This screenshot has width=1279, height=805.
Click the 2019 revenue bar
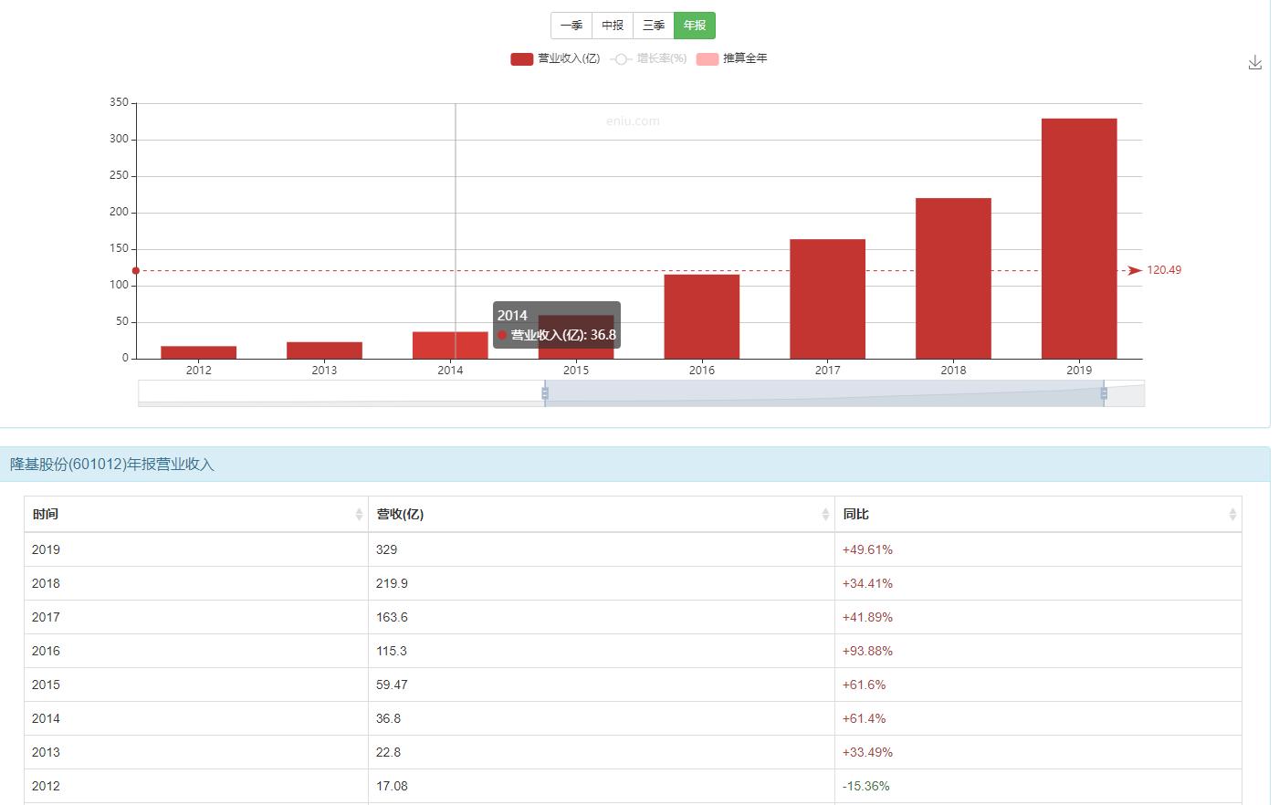(x=1079, y=238)
